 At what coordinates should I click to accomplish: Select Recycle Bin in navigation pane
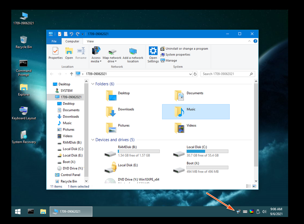(66, 181)
